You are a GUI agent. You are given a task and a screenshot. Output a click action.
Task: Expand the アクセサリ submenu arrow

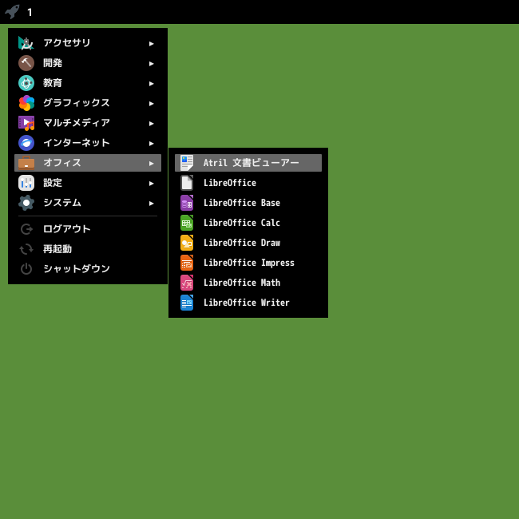tap(151, 43)
